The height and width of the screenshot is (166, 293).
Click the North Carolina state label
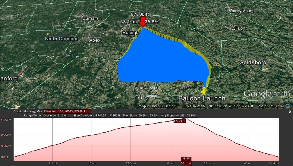tap(61, 39)
